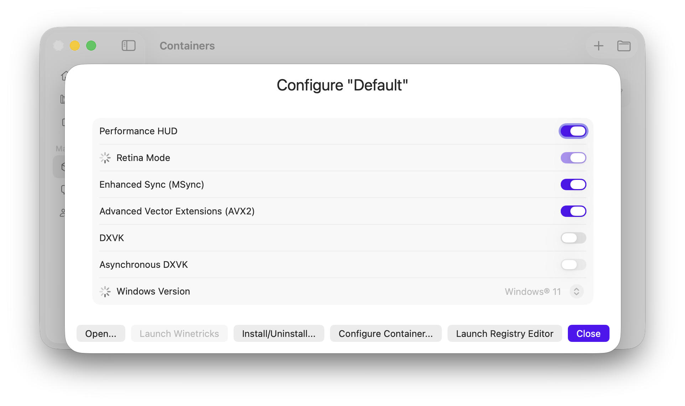Click the plus icon to add a container
The width and height of the screenshot is (685, 406).
(598, 46)
